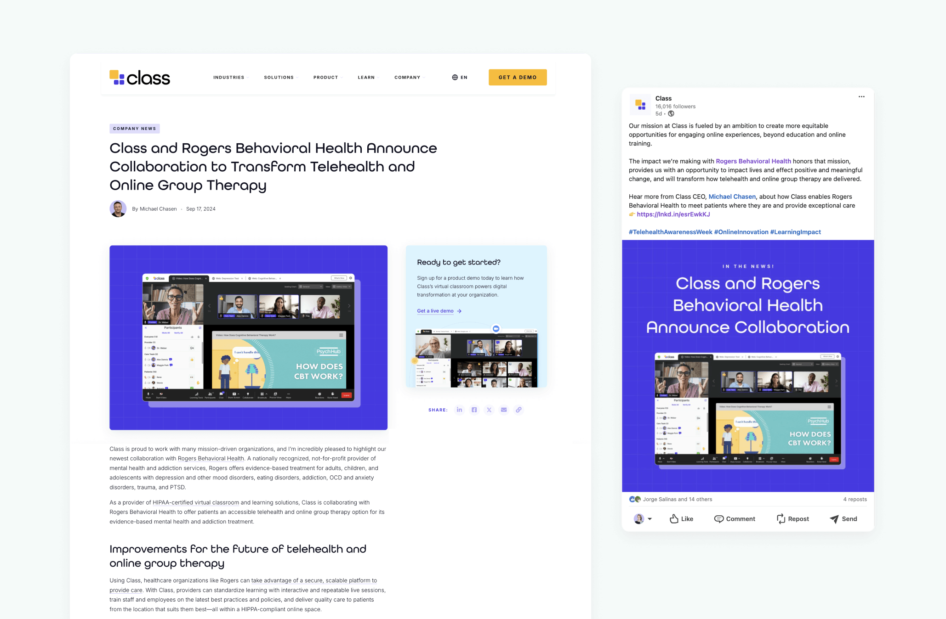Copy article link with chain icon
Viewport: 946px width, 619px height.
(519, 410)
